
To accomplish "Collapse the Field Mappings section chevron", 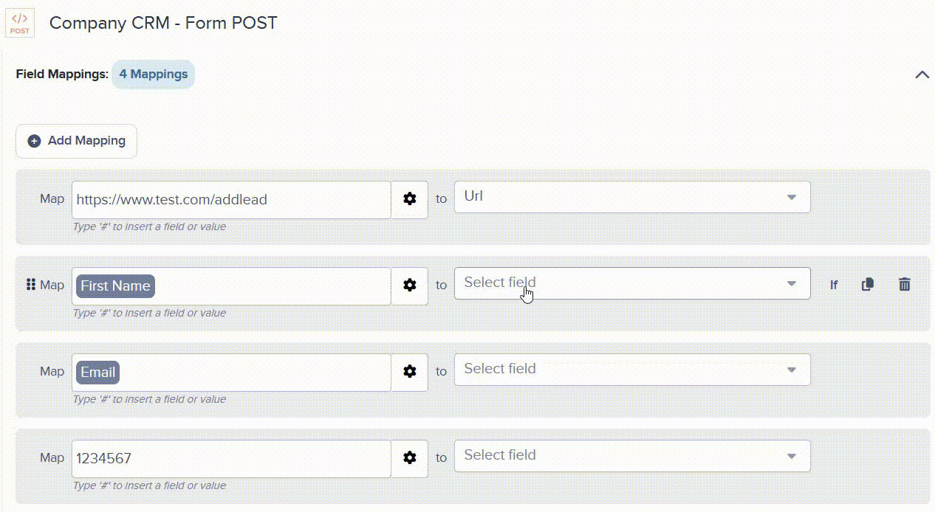I will [x=922, y=75].
